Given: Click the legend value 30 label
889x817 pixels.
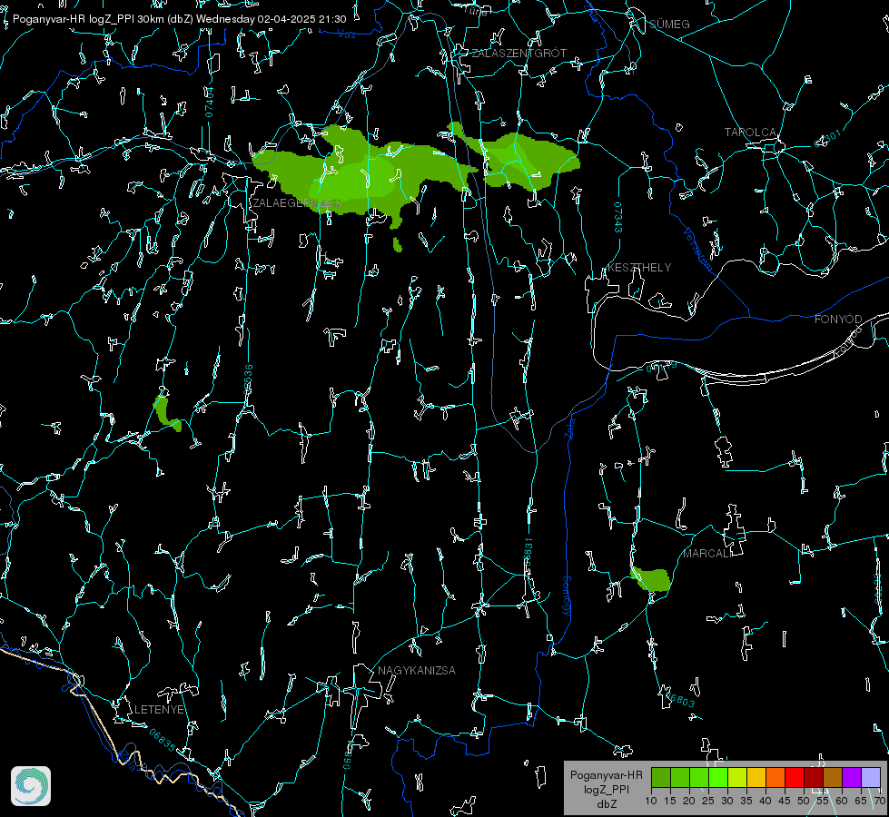Looking at the screenshot, I should coord(727,801).
